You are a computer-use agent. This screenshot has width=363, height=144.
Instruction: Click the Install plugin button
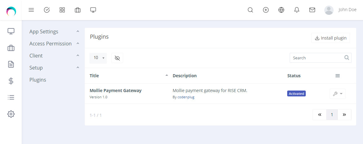331,38
